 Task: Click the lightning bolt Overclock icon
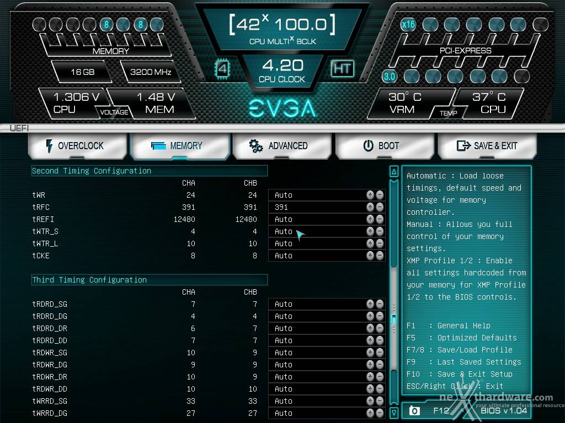point(49,146)
